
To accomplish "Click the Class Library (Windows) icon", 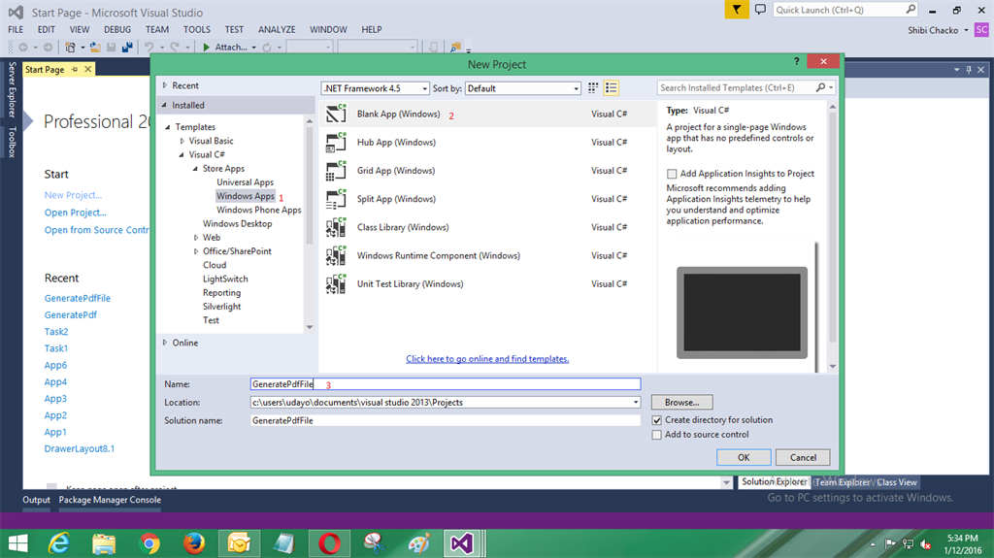I will 337,227.
